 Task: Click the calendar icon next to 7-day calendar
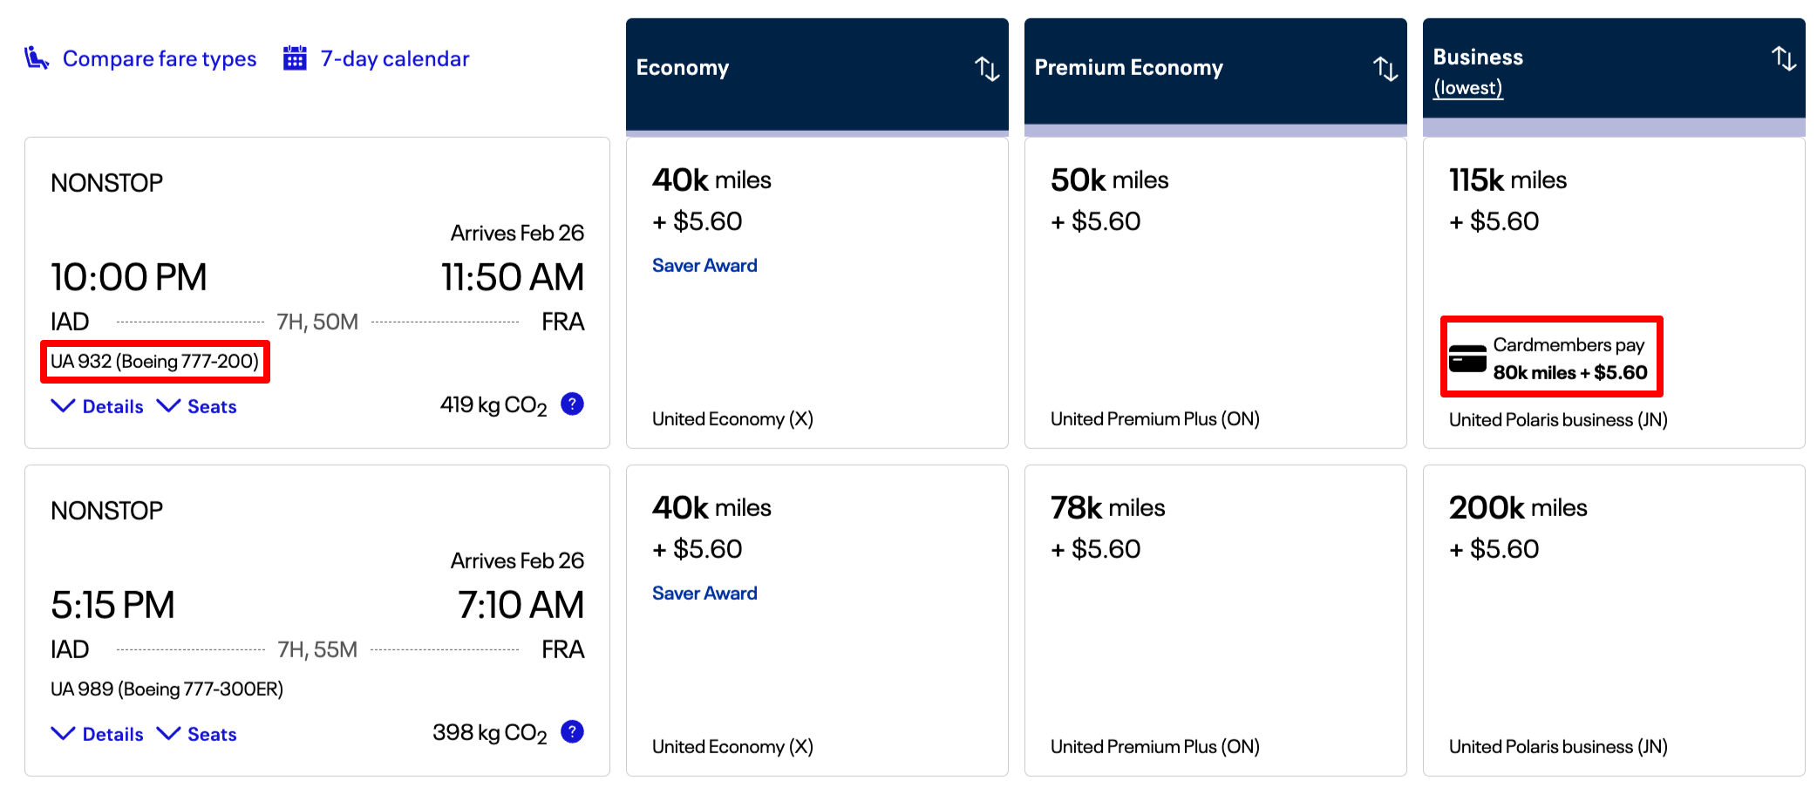(x=295, y=58)
